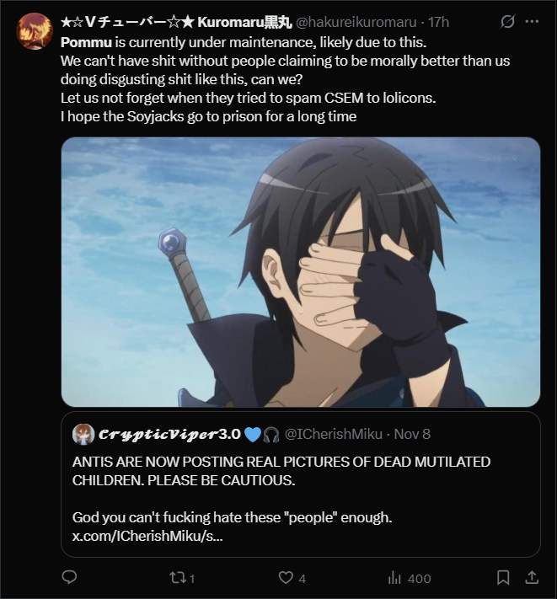Viewport: 557px width, 599px height.
Task: Follow the x.com/ICherishMiku/s... link
Action: coord(147,537)
